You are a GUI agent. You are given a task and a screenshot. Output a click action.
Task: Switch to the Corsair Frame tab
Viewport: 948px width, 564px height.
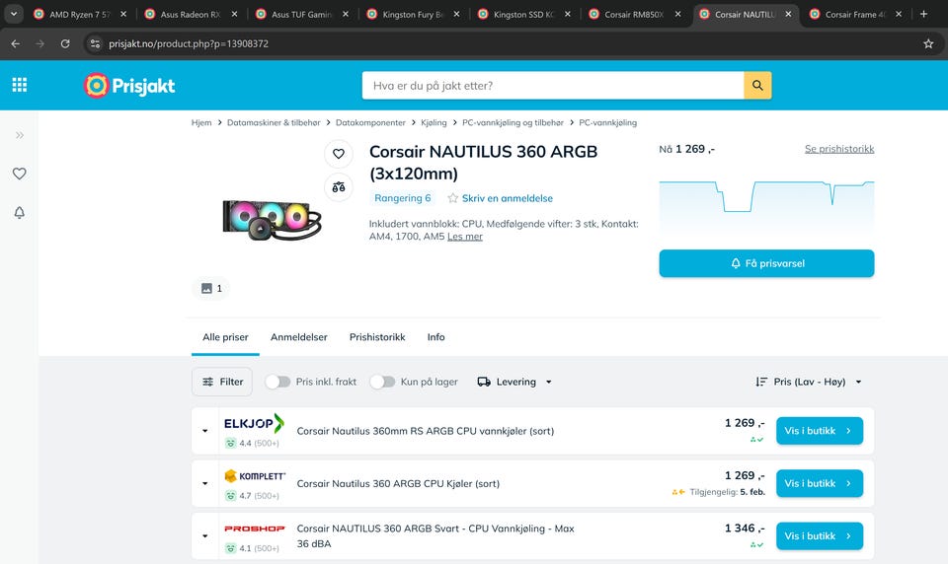coord(856,14)
